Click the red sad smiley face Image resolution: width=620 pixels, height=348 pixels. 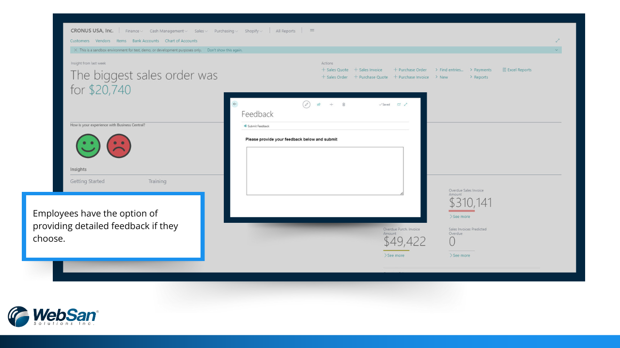[119, 146]
